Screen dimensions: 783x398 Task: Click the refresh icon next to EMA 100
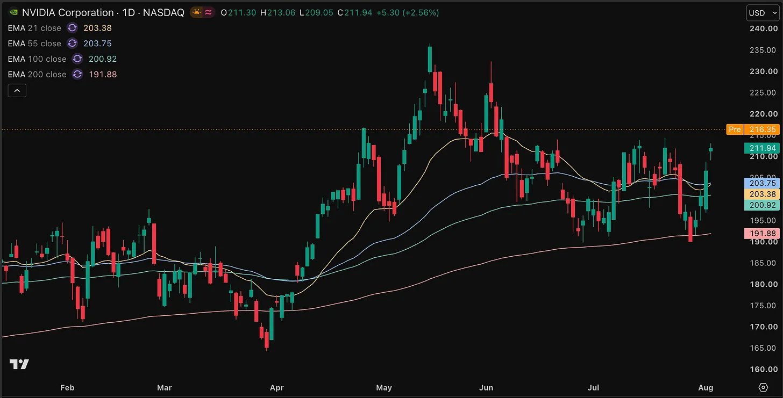coord(77,59)
